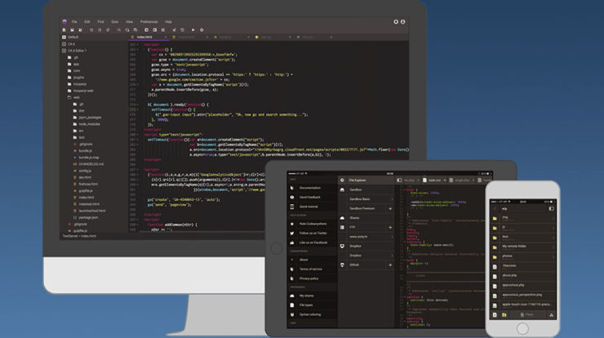604x338 pixels.
Task: Click the magnifier search icon in desktop toolbar
Action: pos(119,29)
